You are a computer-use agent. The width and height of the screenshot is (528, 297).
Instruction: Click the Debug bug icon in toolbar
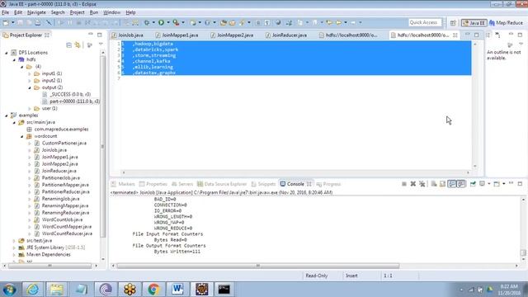coord(147,22)
